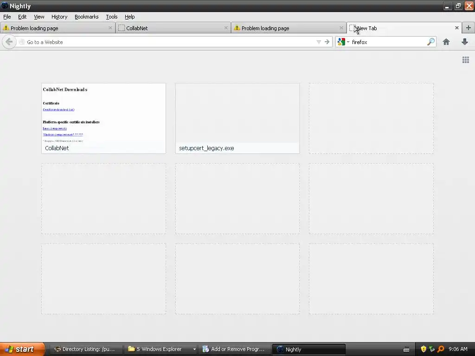475x356 pixels.
Task: Open the Help menu
Action: point(130,17)
